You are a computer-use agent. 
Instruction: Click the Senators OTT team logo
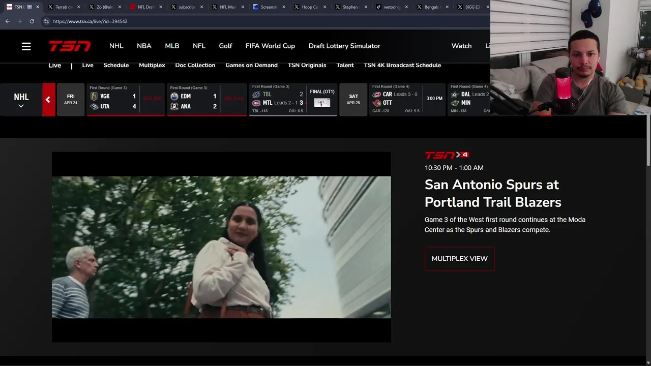[377, 103]
